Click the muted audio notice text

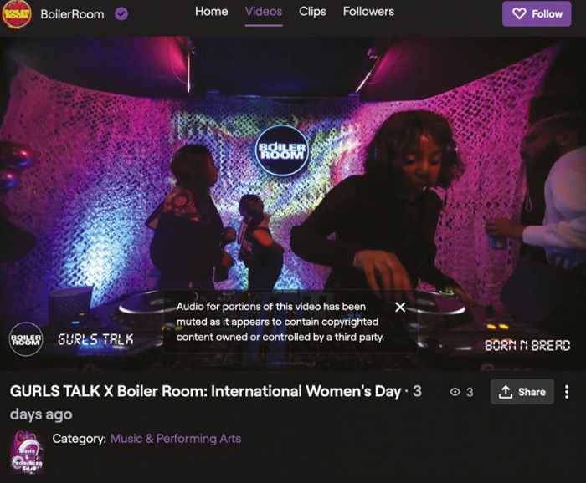[280, 322]
